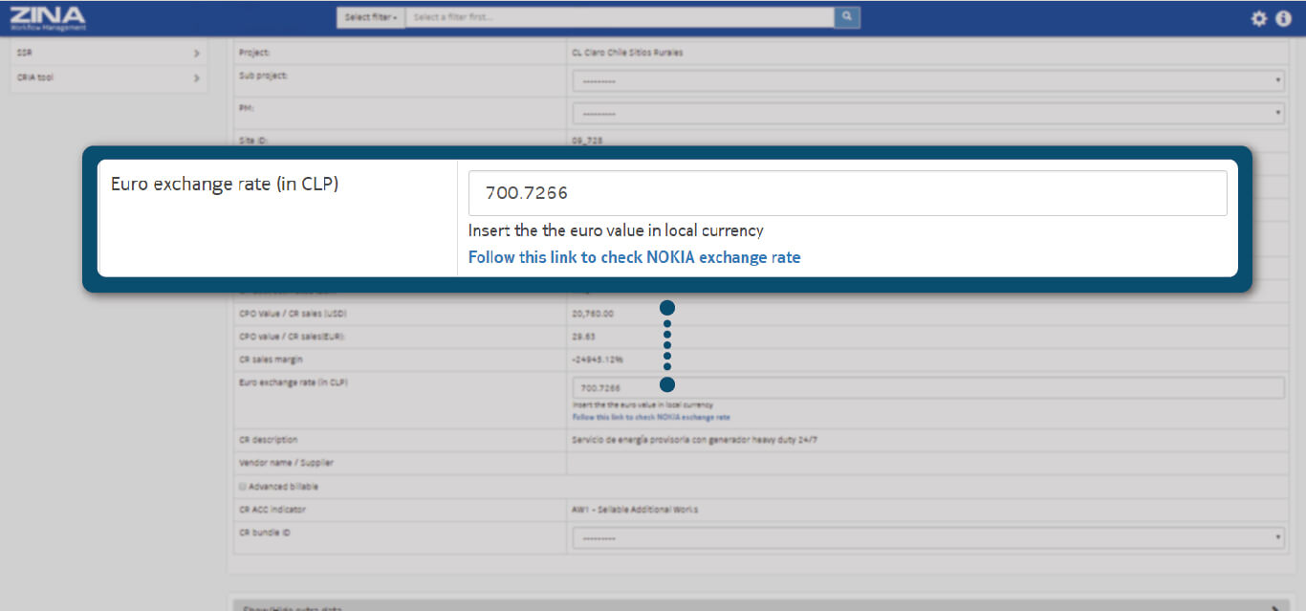Screen dimensions: 1306x611
Task: Click the ZINA Workflow Management logo
Action: coord(48,17)
